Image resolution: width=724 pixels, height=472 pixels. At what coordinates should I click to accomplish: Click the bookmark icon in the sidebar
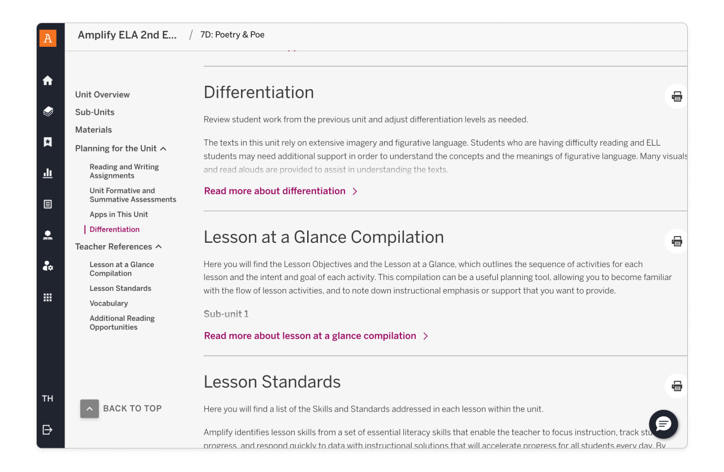(x=48, y=142)
